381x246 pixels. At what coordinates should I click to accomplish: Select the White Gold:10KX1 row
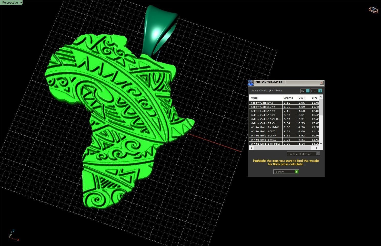point(284,131)
